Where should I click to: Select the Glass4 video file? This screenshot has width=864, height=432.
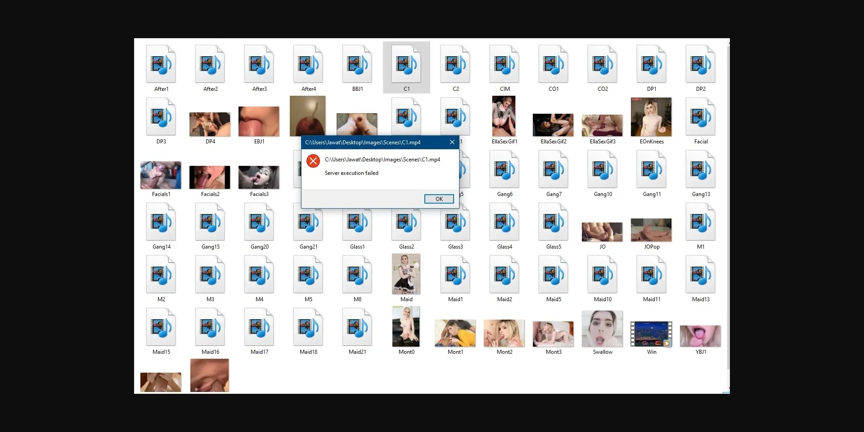504,223
